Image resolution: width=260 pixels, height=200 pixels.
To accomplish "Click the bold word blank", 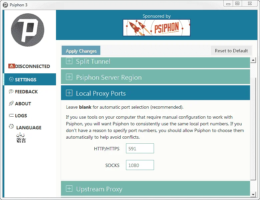I will (x=85, y=107).
